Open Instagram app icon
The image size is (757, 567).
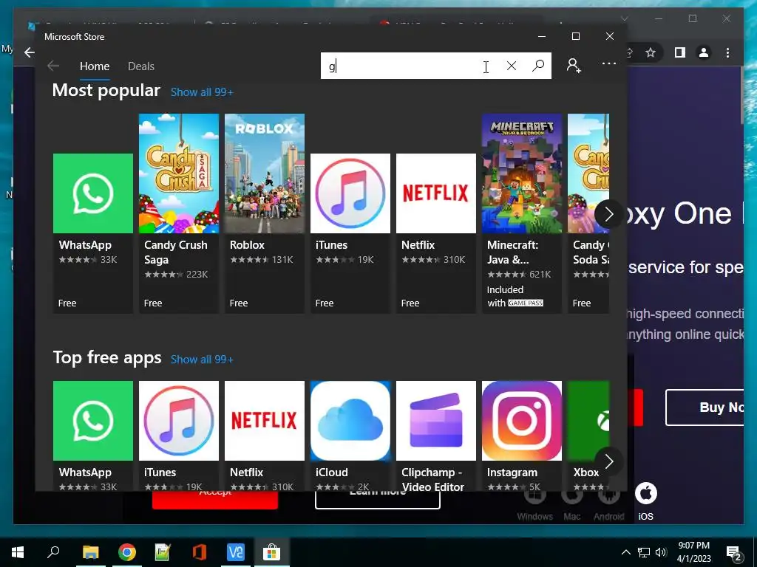(521, 421)
